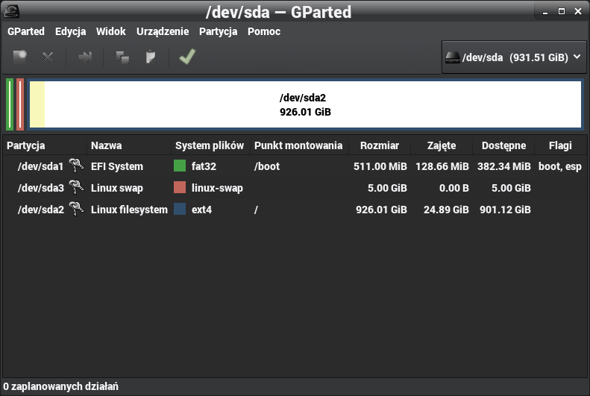Click the key lock icon beside /dev/sda1
The height and width of the screenshot is (396, 590).
(76, 166)
